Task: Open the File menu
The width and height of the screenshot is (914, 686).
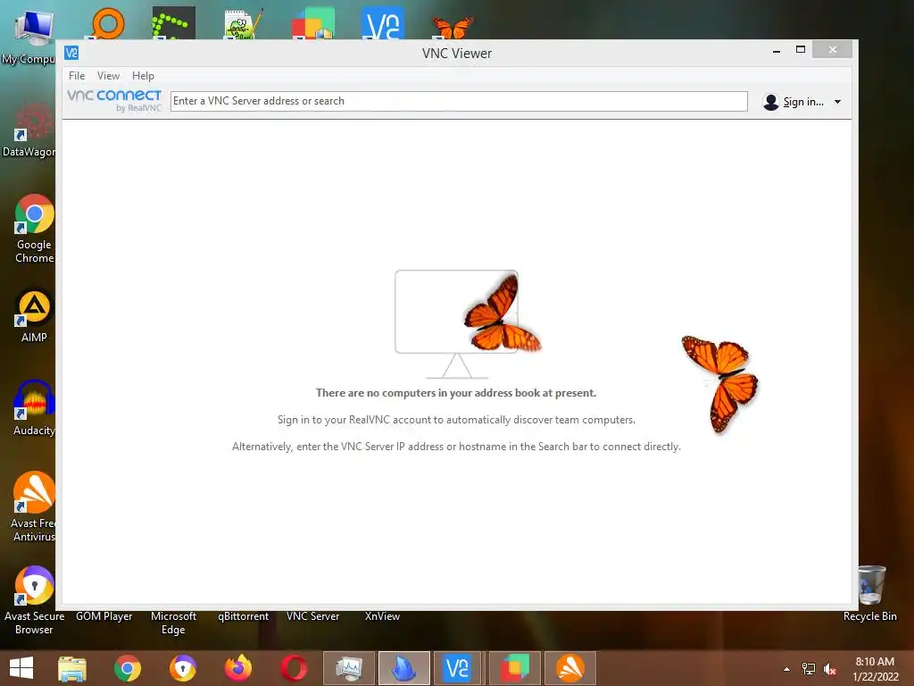Action: 77,76
